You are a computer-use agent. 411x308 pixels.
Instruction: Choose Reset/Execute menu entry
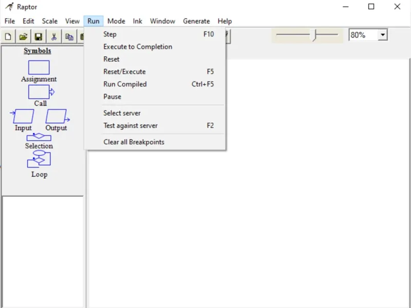[x=155, y=71]
